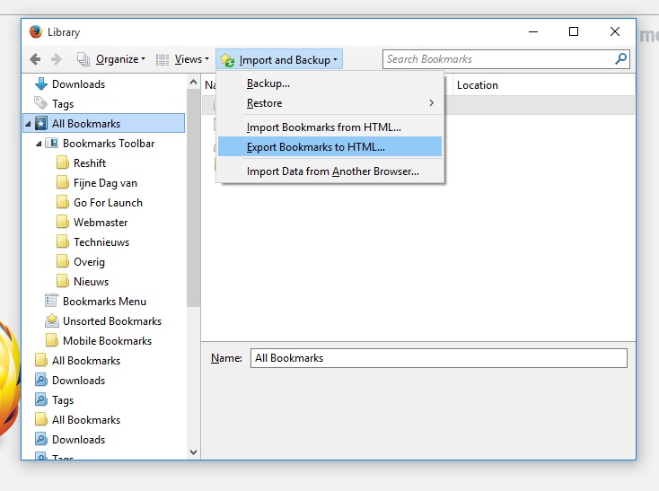Click the Unsorted Bookmarks tray icon
Viewport: 659px width, 491px height.
tap(52, 320)
